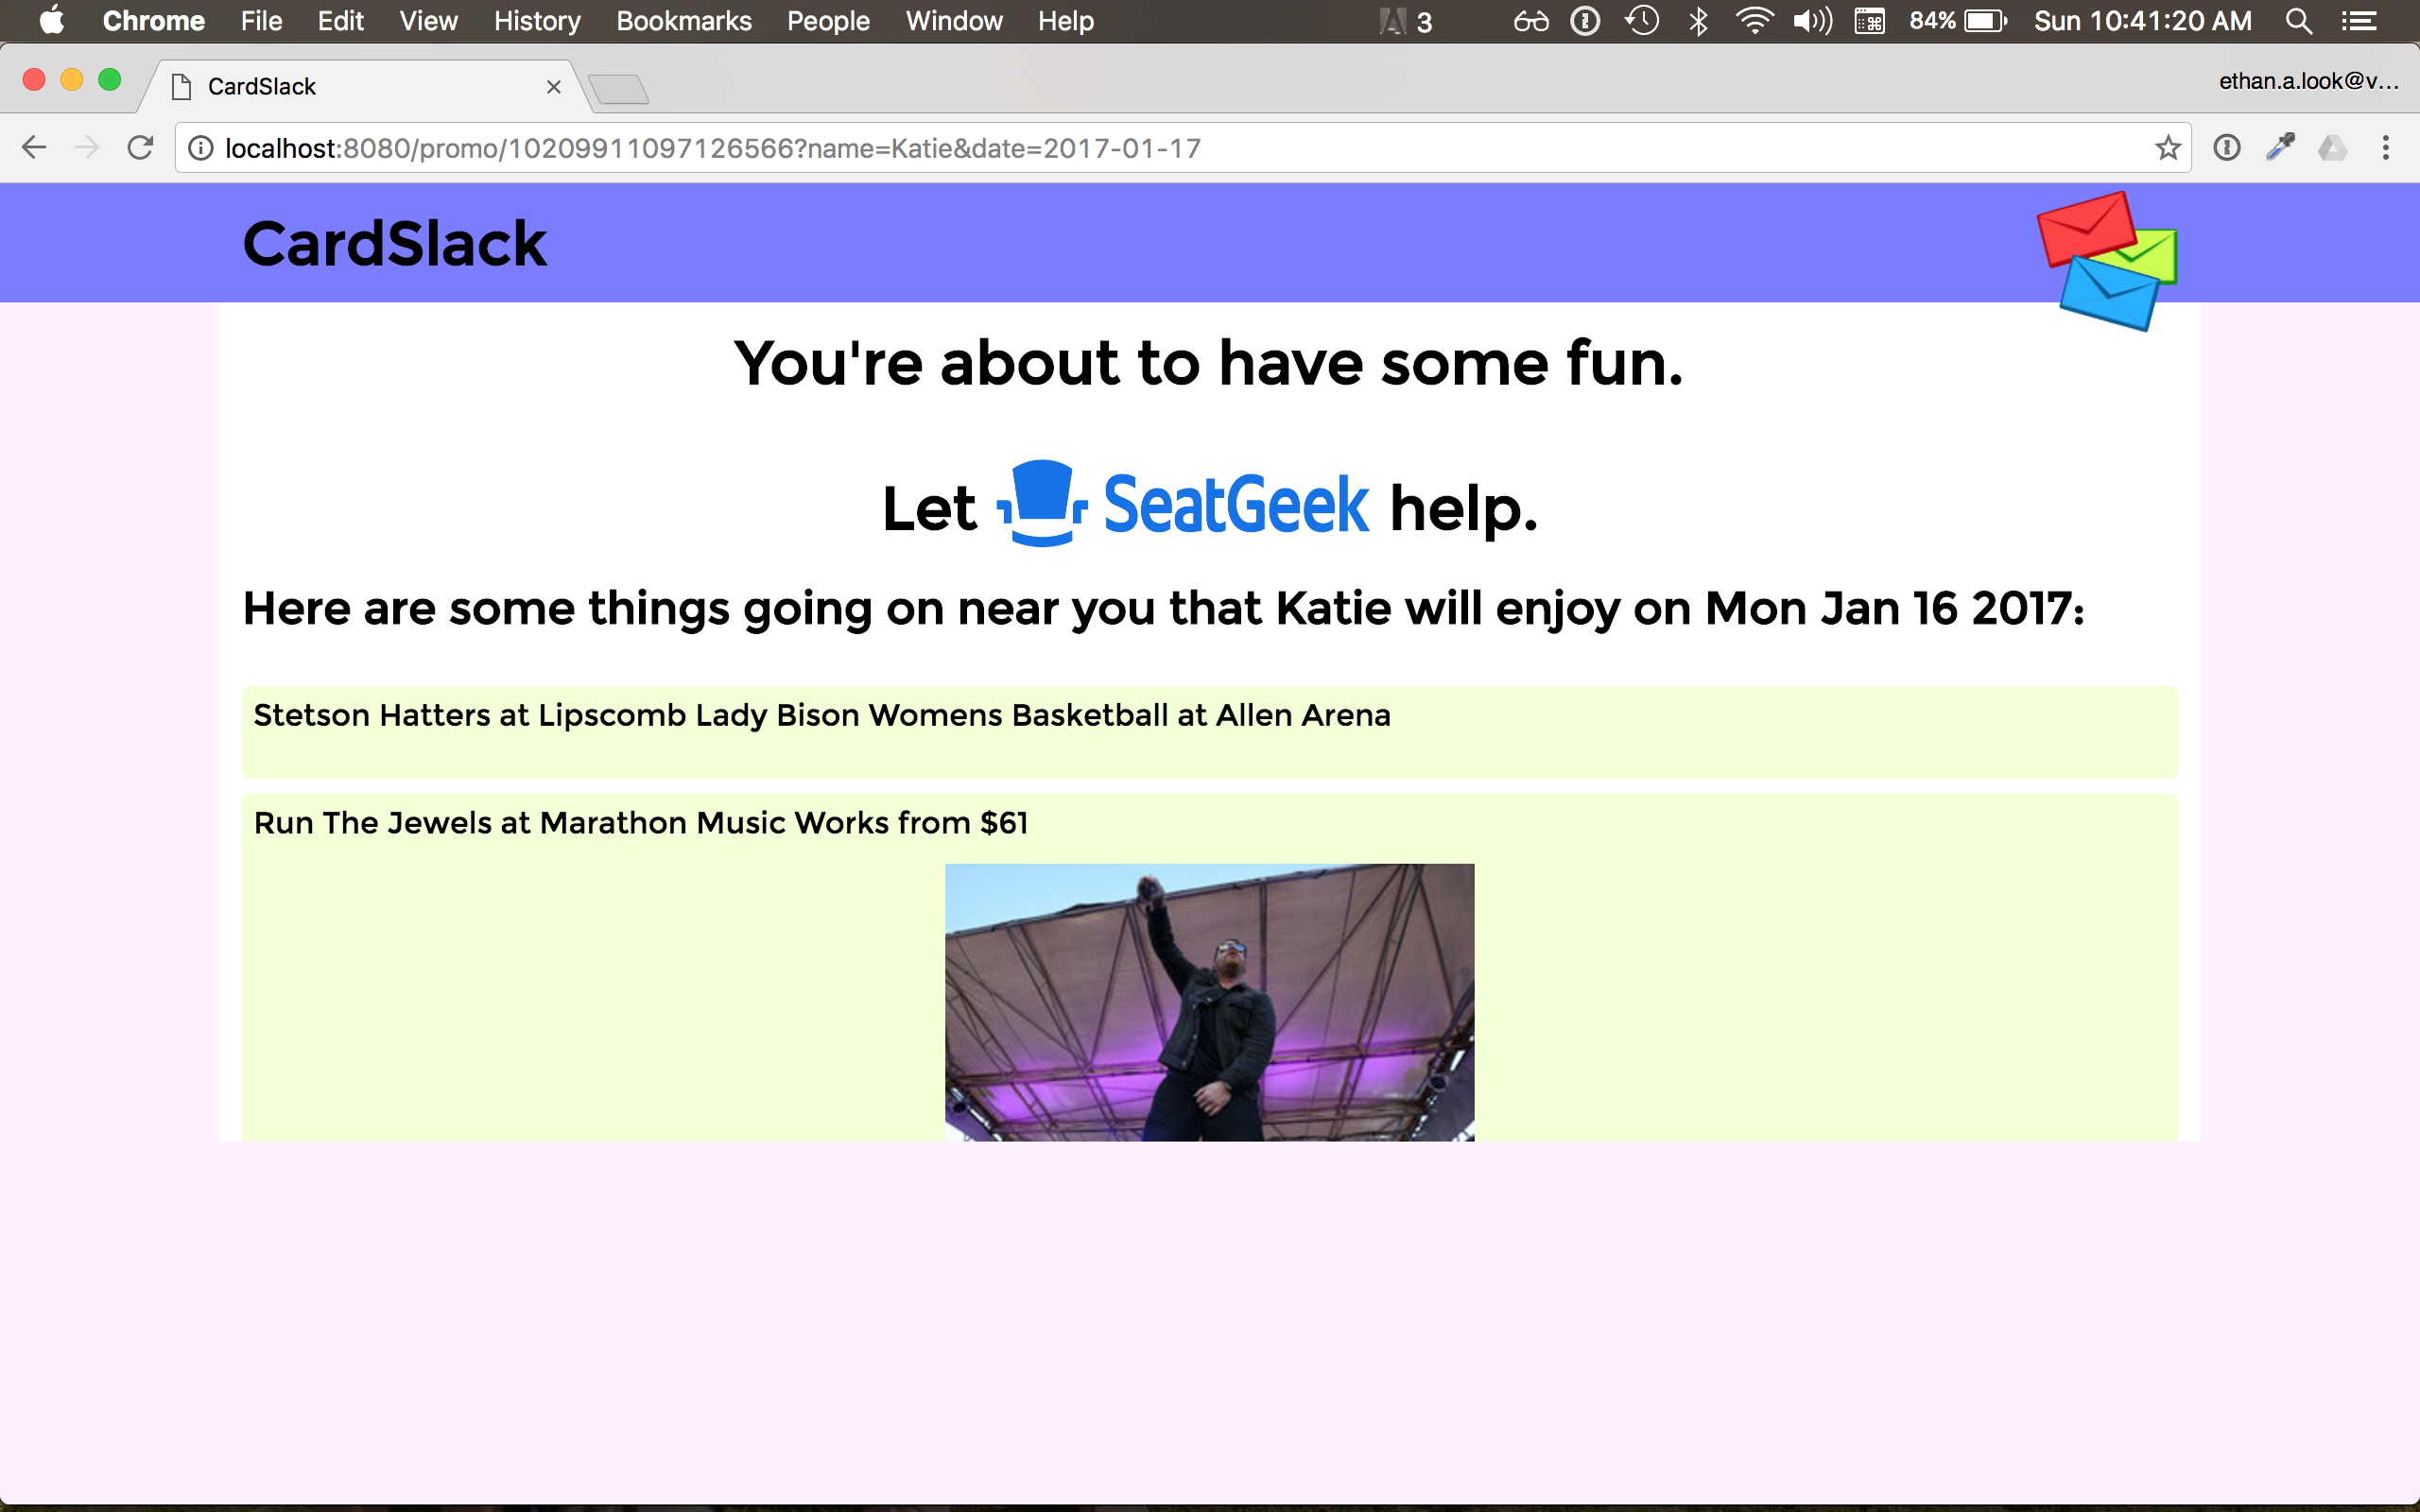Click the colorful envelopes logo
Viewport: 2420px width, 1512px height.
pyautogui.click(x=2107, y=260)
